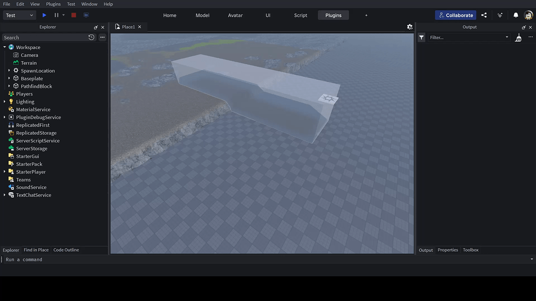Image resolution: width=536 pixels, height=301 pixels.
Task: Select SoundService in Explorer
Action: coord(31,188)
